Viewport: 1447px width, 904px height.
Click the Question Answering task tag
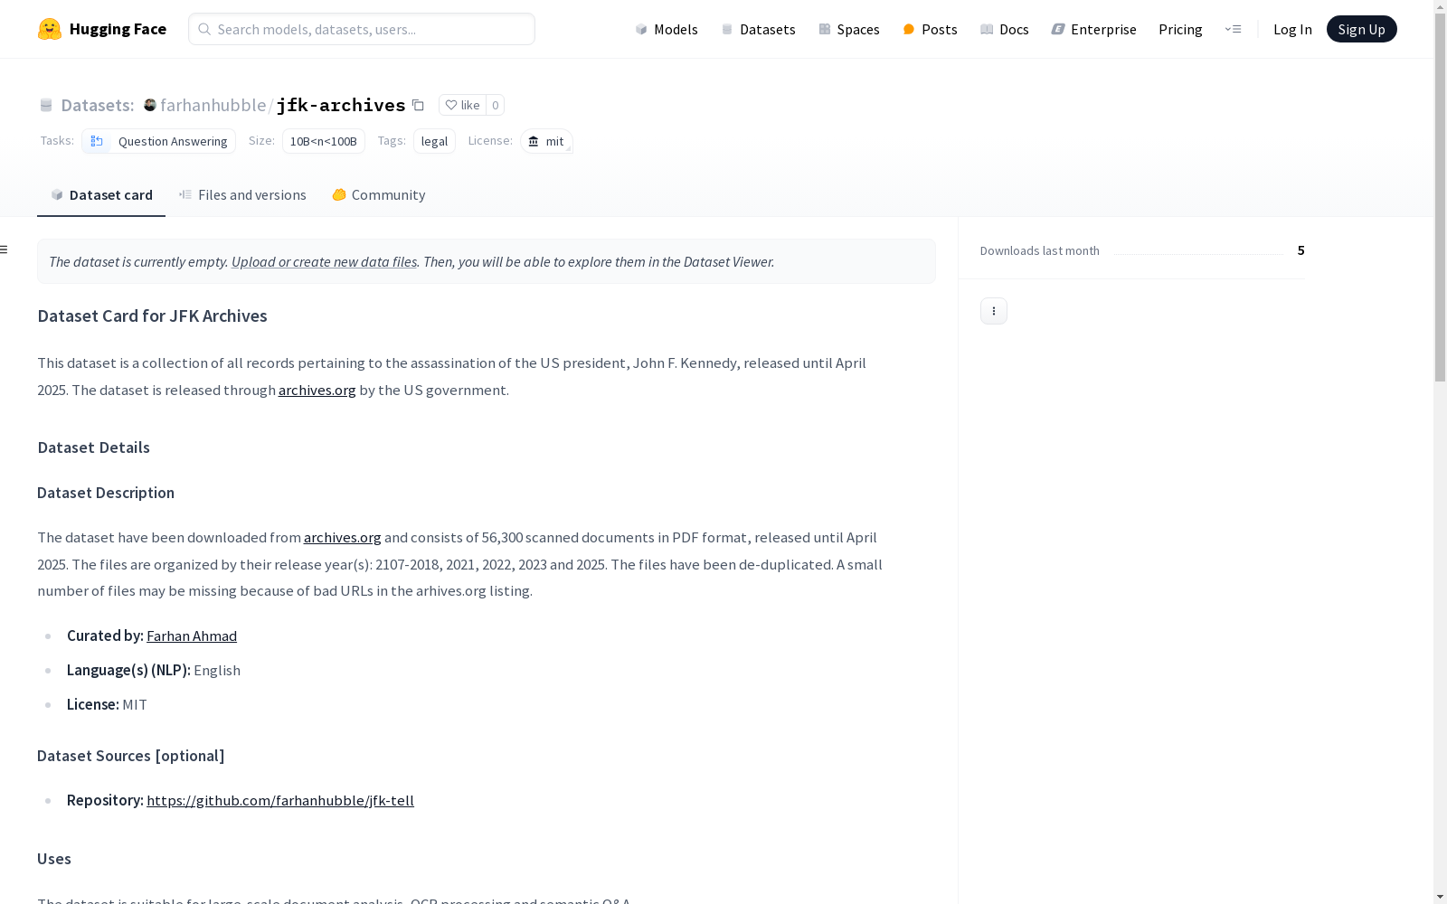click(x=158, y=141)
